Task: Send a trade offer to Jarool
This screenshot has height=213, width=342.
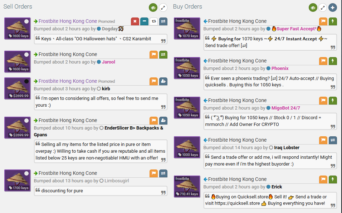Action: point(163,54)
